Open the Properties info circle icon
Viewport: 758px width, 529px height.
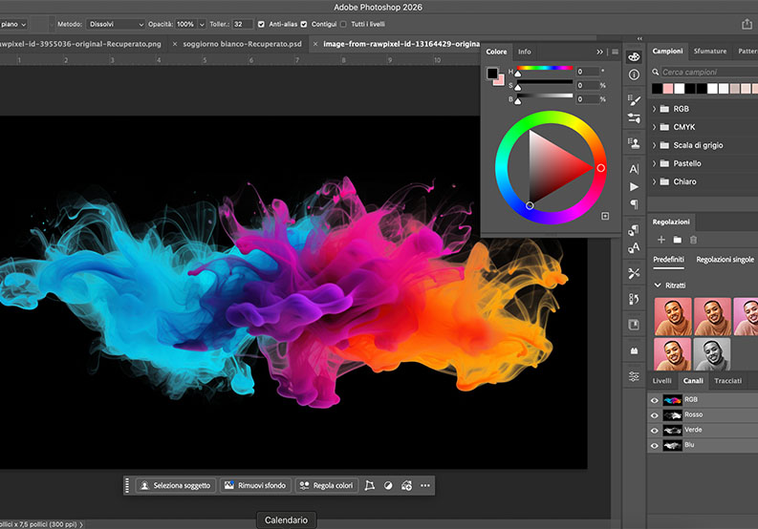(x=634, y=74)
